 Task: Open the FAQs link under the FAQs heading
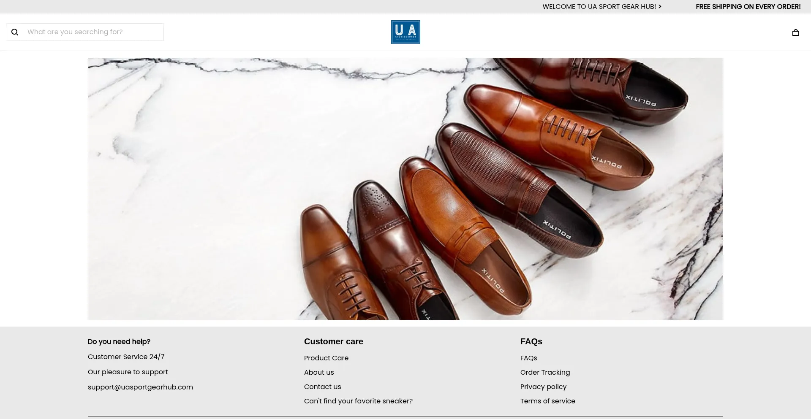click(529, 358)
